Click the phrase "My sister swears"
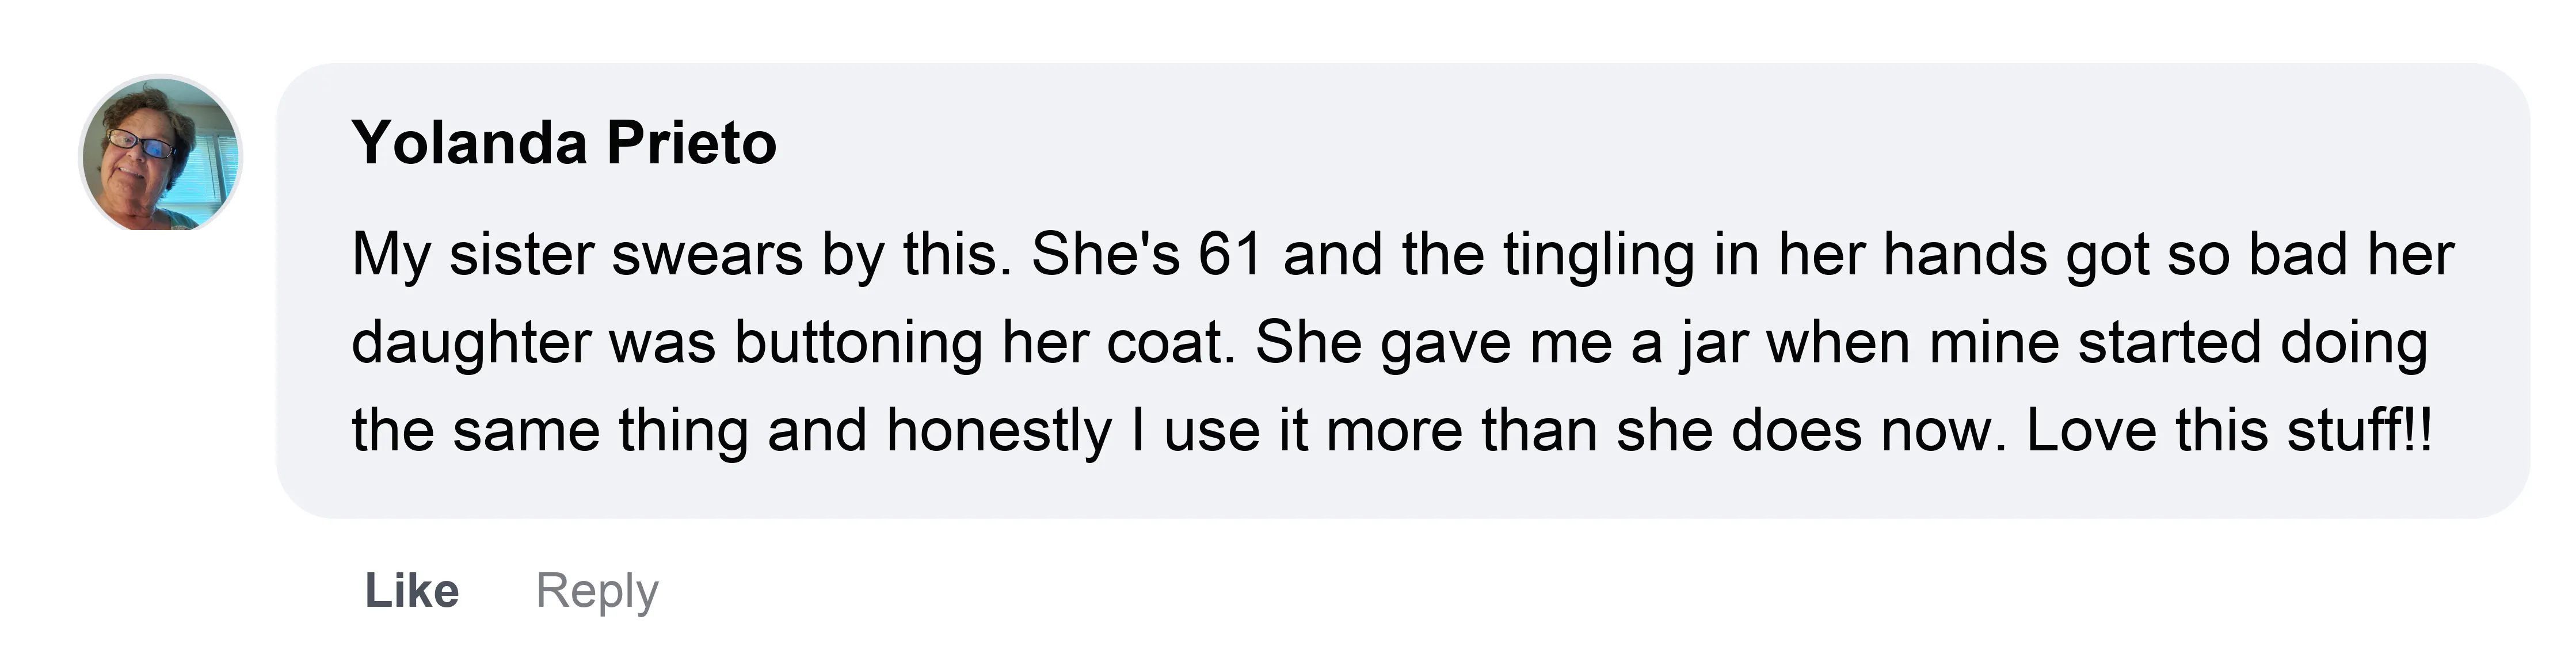Viewport: 2576px width, 662px height. pos(577,256)
